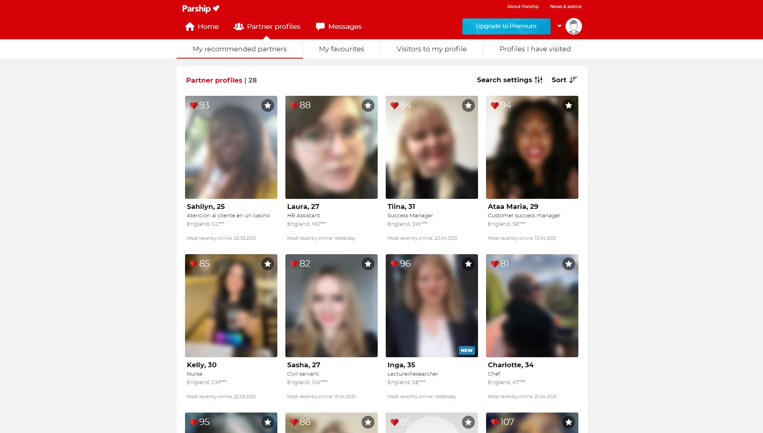Viewport: 763px width, 433px height.
Task: Open Ataa Maria's profile photo
Action: pos(532,152)
